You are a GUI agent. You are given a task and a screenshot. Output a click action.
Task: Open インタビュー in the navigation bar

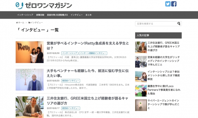pyautogui.click(x=76, y=15)
